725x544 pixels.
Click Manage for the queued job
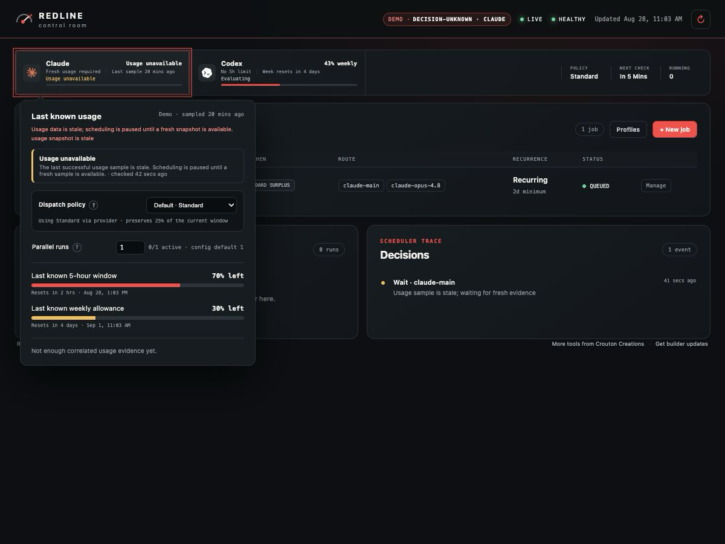pos(656,186)
